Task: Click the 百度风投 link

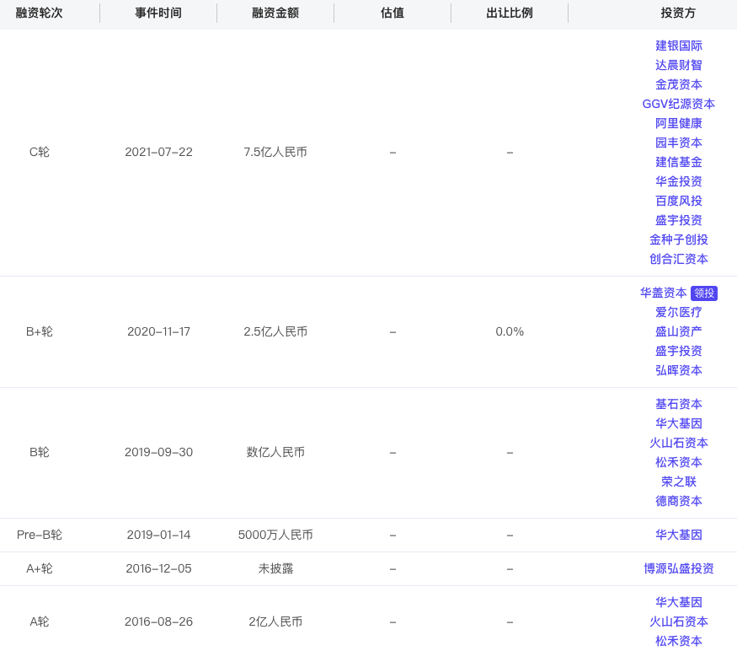Action: 678,201
